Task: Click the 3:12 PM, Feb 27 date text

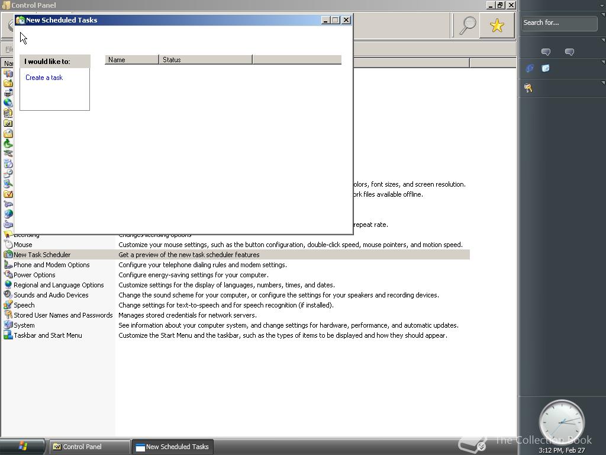Action: [x=562, y=450]
